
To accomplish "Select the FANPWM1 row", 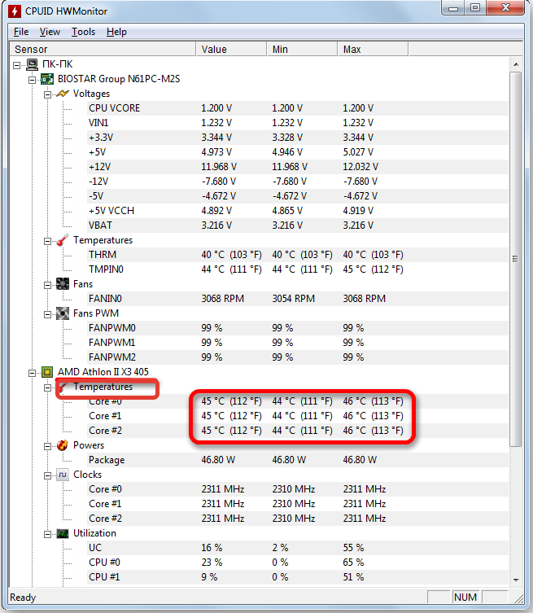I will coord(298,343).
